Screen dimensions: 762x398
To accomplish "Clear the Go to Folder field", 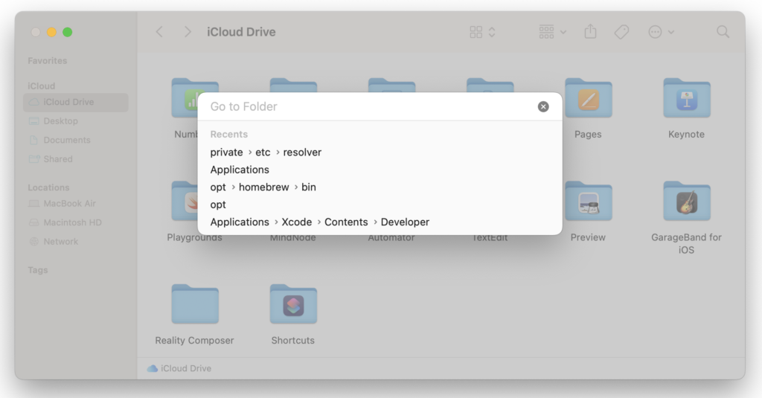I will pyautogui.click(x=543, y=106).
